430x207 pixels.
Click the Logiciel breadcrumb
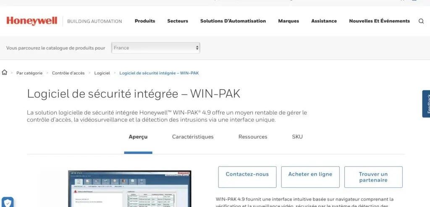(102, 73)
